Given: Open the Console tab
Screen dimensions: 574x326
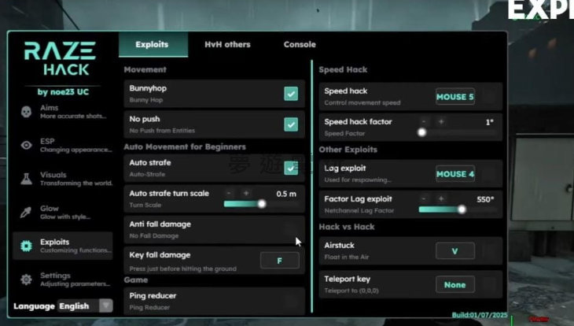Looking at the screenshot, I should click(299, 45).
